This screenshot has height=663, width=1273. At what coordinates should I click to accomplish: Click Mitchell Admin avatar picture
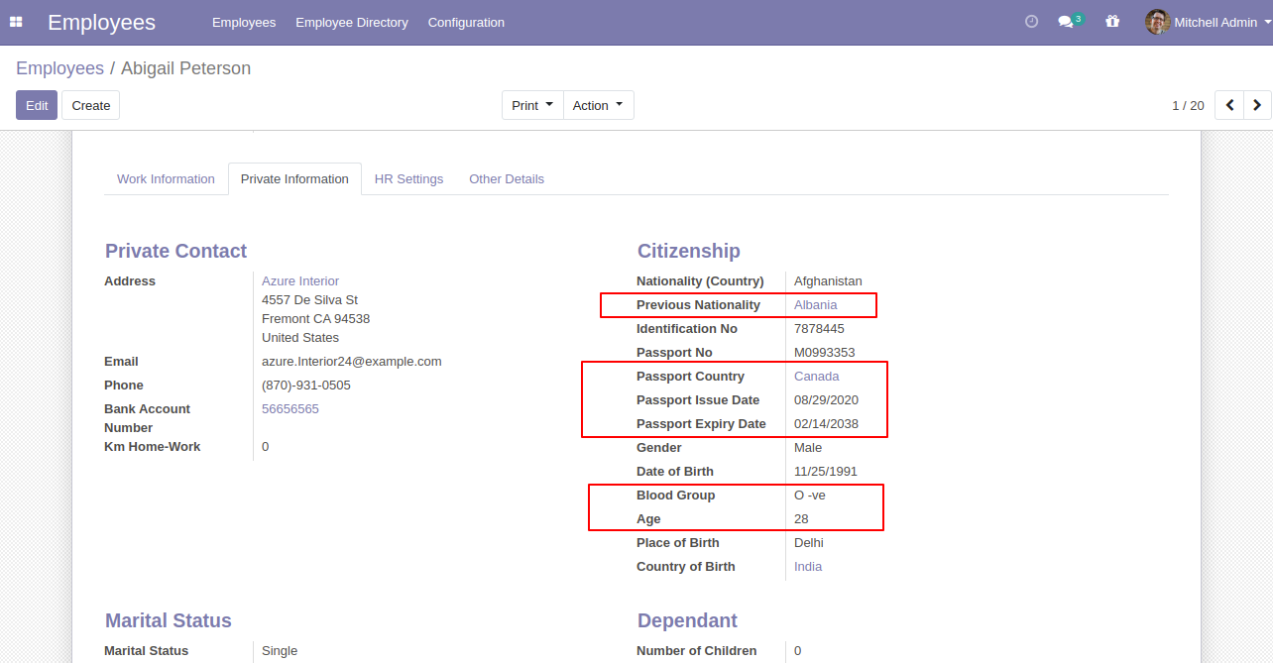(1157, 22)
